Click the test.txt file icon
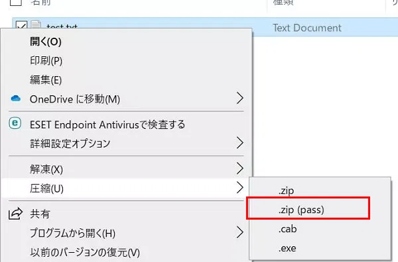398x262 pixels. 36,24
